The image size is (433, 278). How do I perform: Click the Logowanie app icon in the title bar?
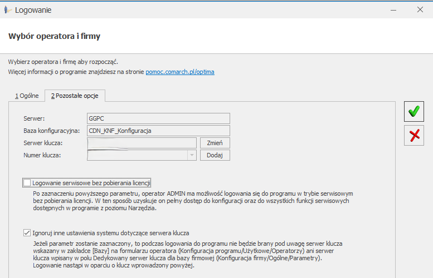[x=8, y=10]
